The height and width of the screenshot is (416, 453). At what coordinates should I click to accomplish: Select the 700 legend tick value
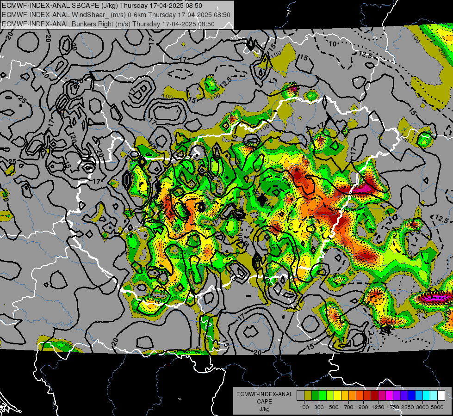pos(349,407)
